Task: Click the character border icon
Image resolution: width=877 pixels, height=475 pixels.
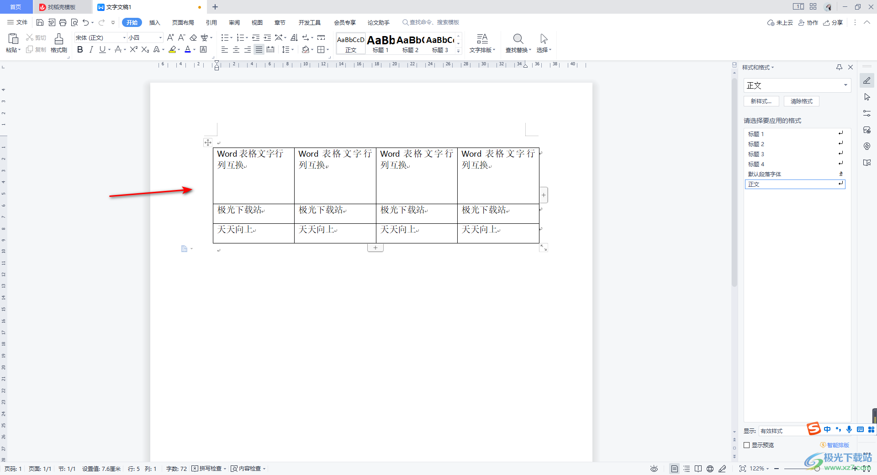Action: coord(204,50)
